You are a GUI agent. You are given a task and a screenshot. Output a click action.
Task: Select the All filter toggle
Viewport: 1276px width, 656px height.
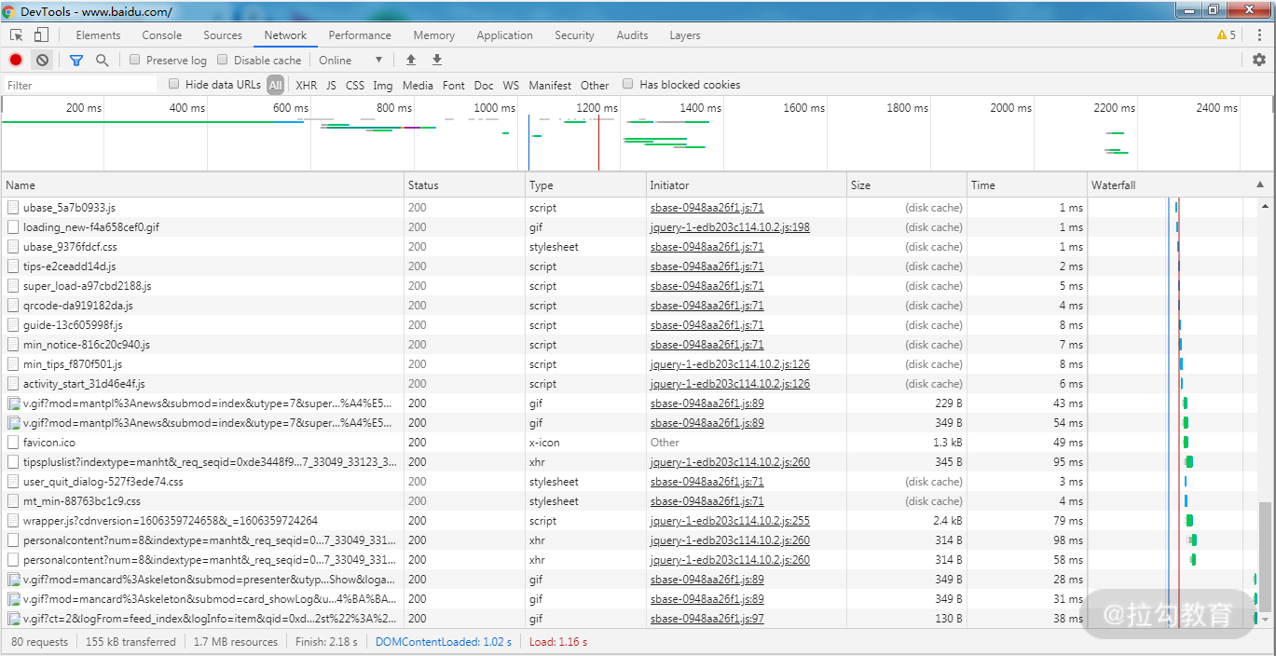[x=276, y=85]
